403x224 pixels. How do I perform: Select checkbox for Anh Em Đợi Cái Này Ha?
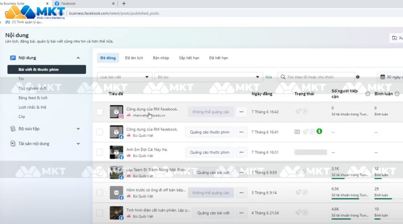point(99,152)
